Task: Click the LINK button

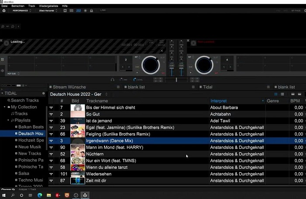Action: [x=103, y=10]
